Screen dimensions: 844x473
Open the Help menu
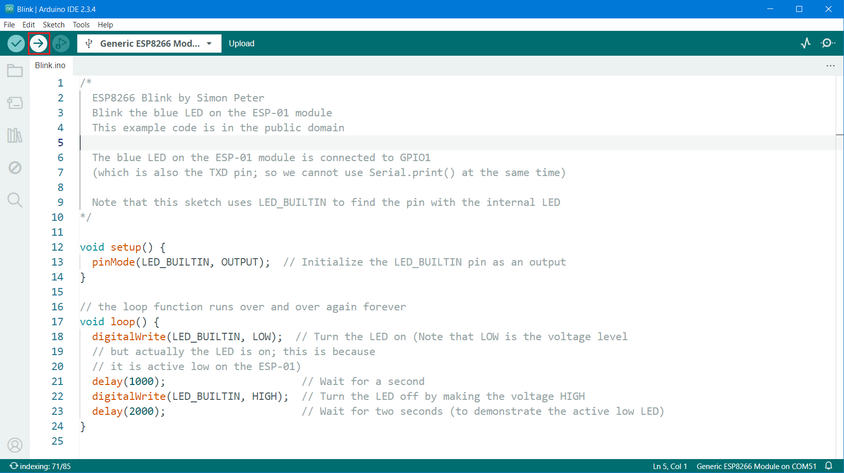click(105, 25)
